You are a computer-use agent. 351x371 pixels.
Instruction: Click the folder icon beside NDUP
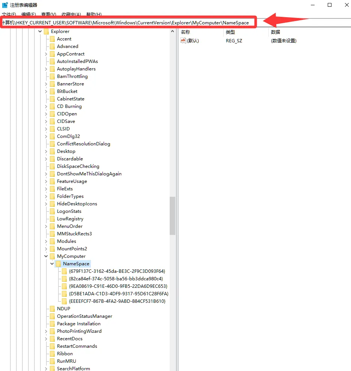pyautogui.click(x=53, y=308)
